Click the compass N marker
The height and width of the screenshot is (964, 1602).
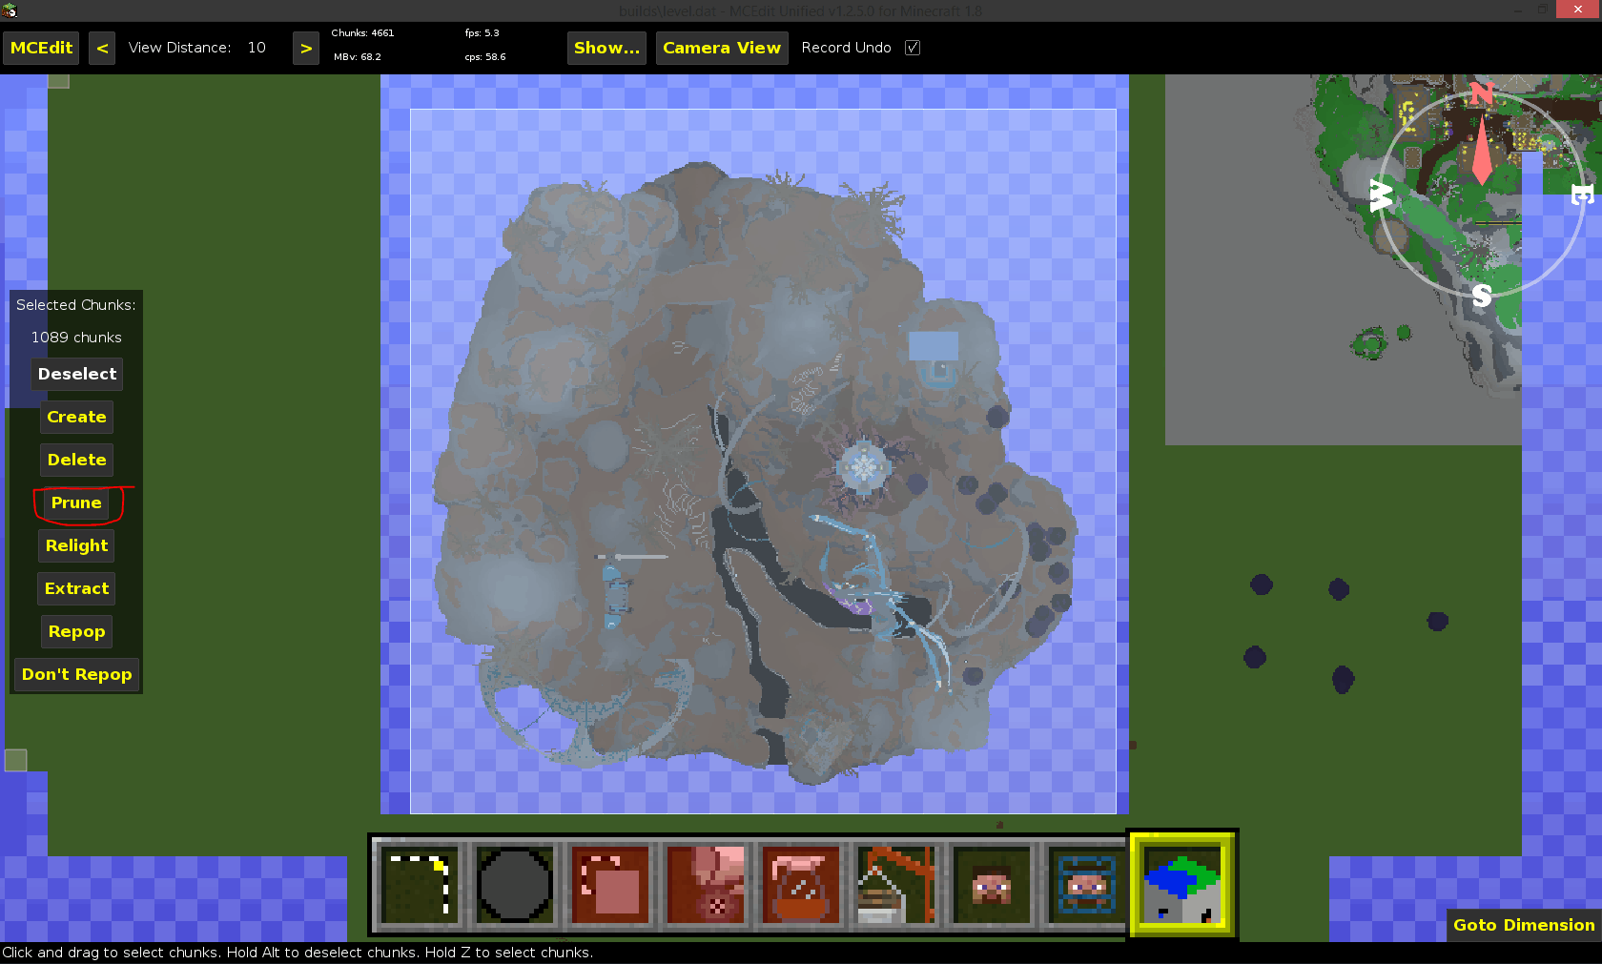(1481, 93)
